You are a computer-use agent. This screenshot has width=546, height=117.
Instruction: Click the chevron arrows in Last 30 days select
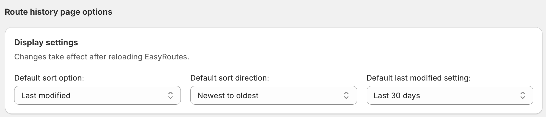(523, 95)
